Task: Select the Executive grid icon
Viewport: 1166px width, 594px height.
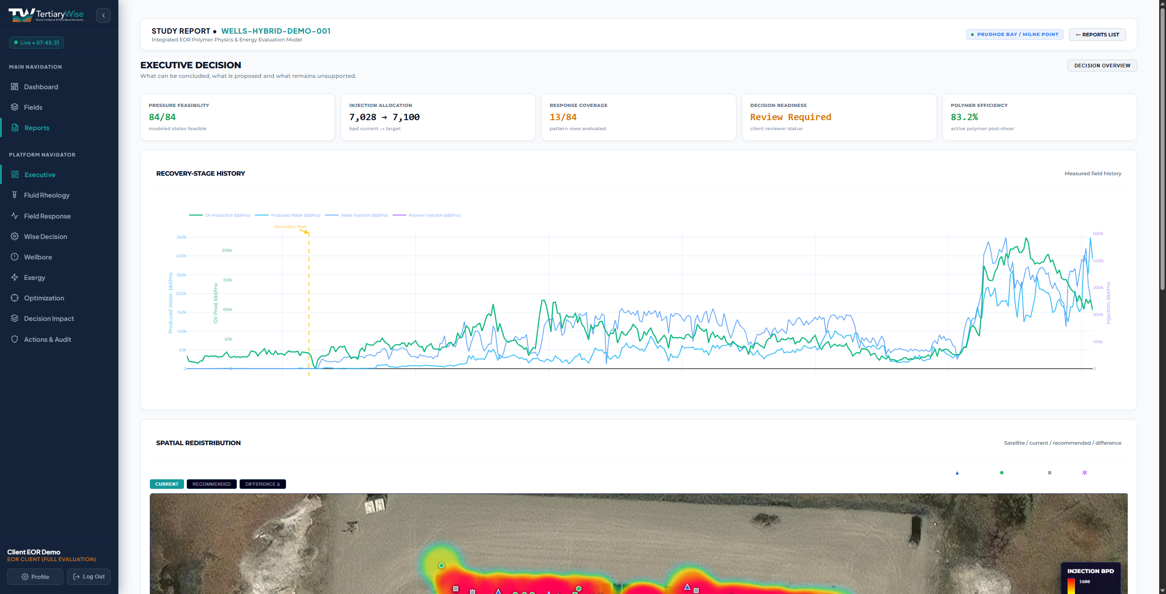Action: coord(15,174)
